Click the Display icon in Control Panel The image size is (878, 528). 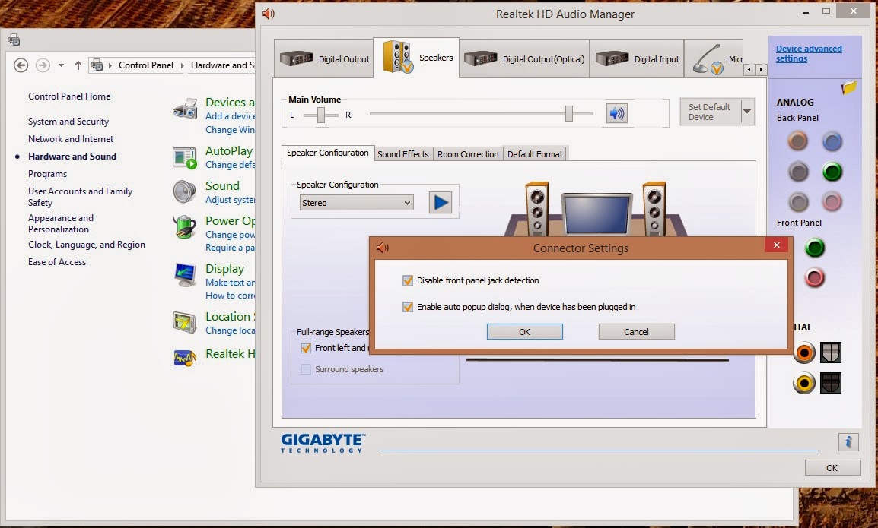pyautogui.click(x=184, y=274)
